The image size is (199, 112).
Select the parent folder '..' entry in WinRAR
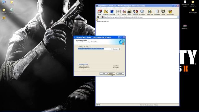pyautogui.click(x=97, y=20)
